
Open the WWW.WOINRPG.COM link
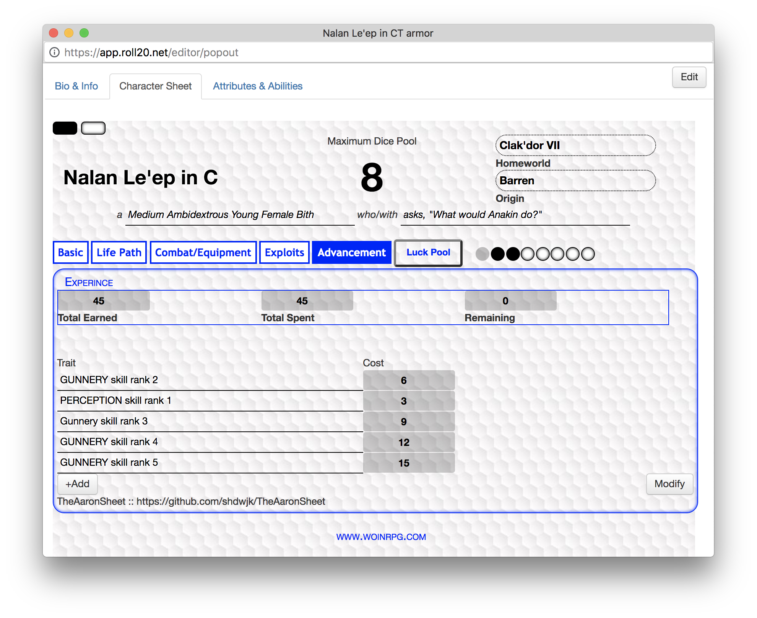click(x=381, y=537)
